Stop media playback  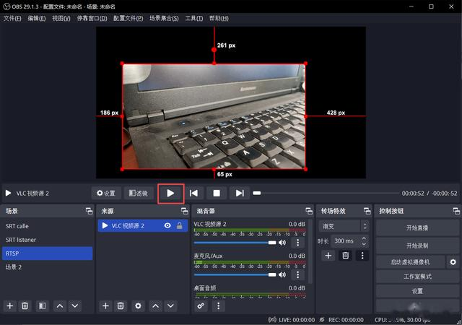coord(217,193)
